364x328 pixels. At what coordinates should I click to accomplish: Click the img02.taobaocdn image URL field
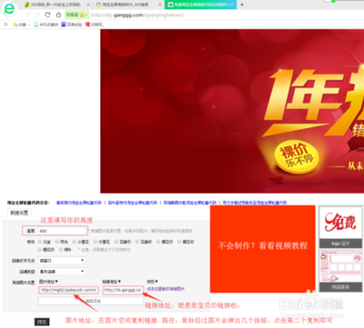point(68,290)
